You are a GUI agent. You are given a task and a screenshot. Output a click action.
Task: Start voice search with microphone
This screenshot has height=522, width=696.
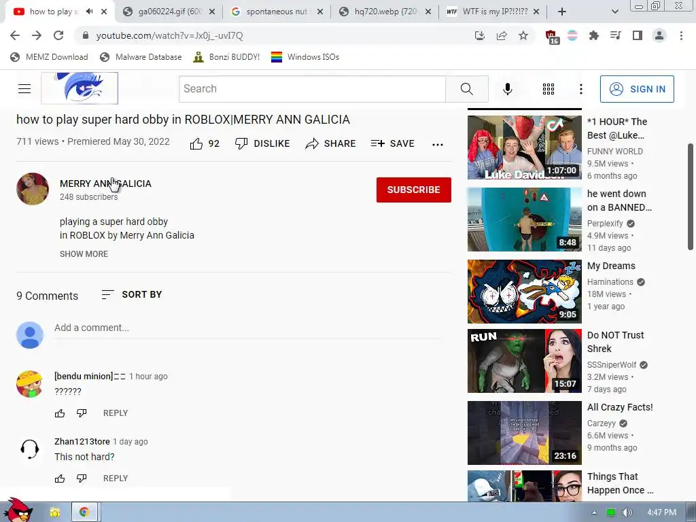pyautogui.click(x=507, y=89)
